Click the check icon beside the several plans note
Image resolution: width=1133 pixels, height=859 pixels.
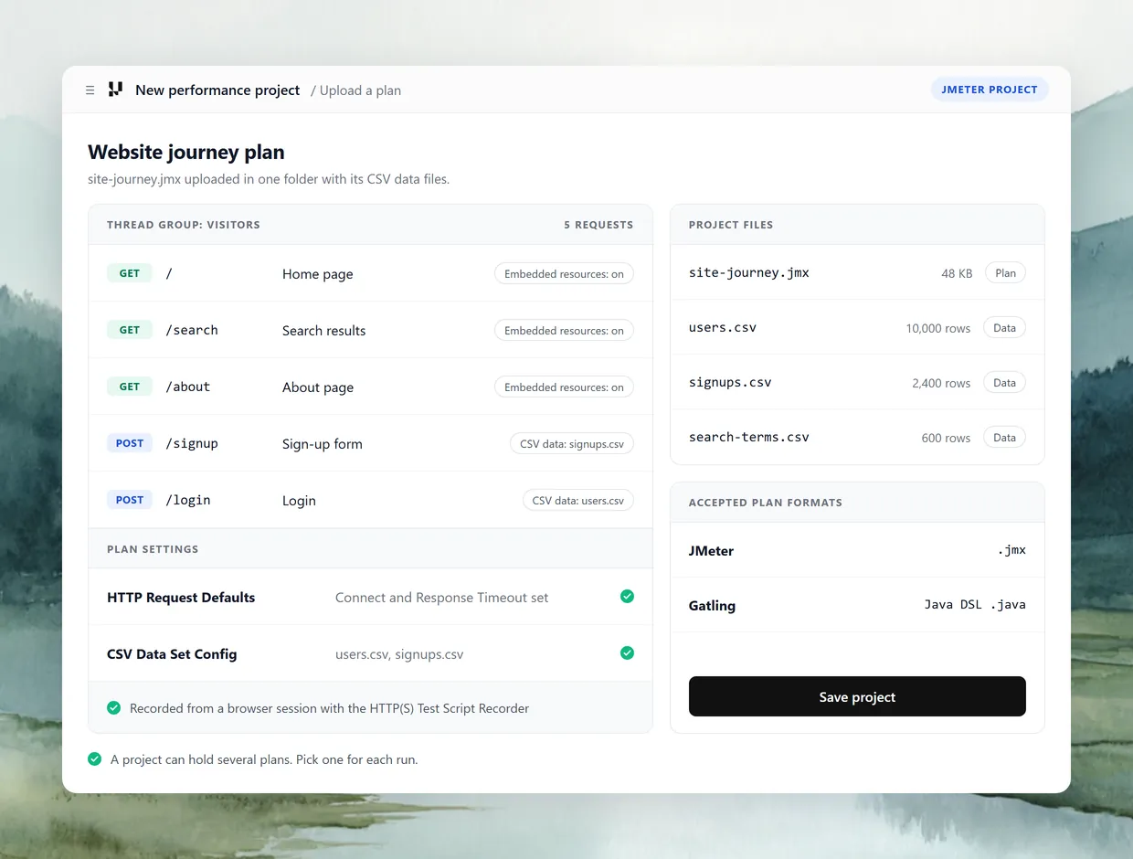click(95, 759)
